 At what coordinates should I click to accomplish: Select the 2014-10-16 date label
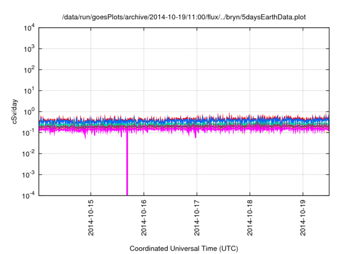click(143, 218)
